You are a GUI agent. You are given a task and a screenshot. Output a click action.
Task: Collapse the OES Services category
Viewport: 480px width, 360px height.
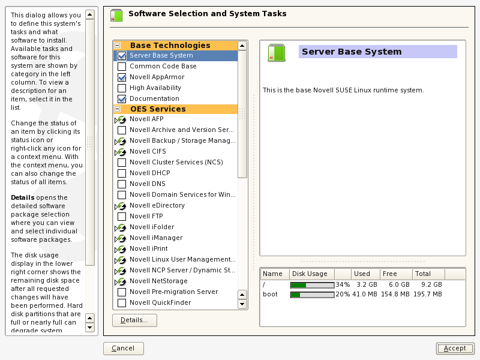pos(118,109)
